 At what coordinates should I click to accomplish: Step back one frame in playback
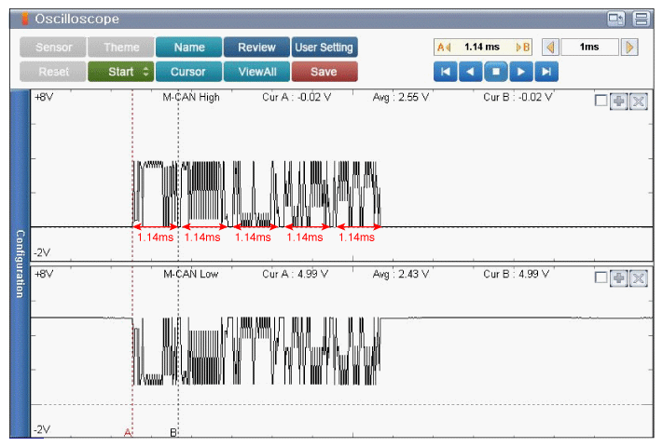pyautogui.click(x=470, y=72)
